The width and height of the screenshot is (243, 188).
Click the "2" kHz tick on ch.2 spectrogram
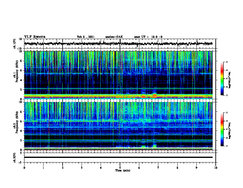click(x=21, y=140)
